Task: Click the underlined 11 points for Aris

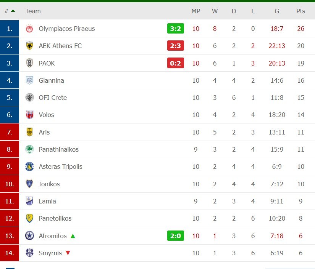Action: pos(300,132)
